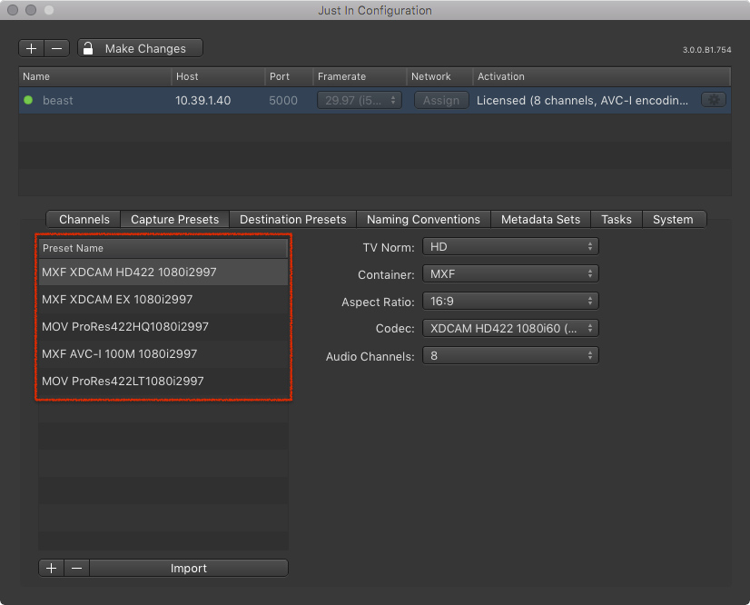Click the green status dot for beast
This screenshot has height=605, width=750.
pos(28,100)
